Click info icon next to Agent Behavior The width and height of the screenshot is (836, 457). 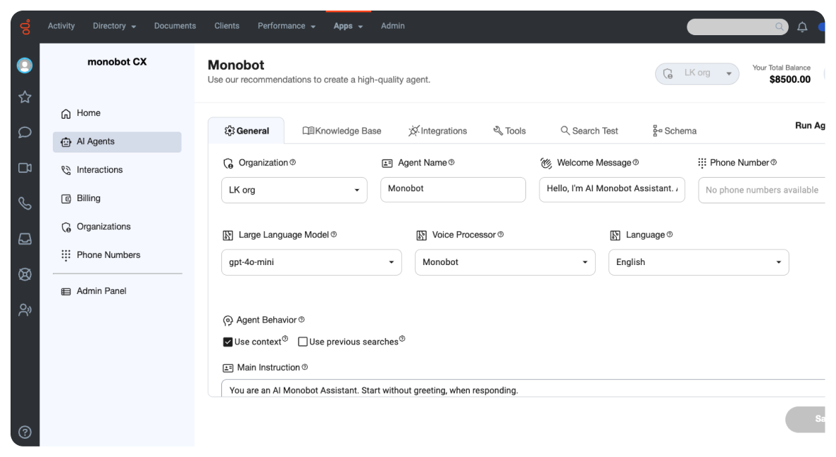(301, 319)
